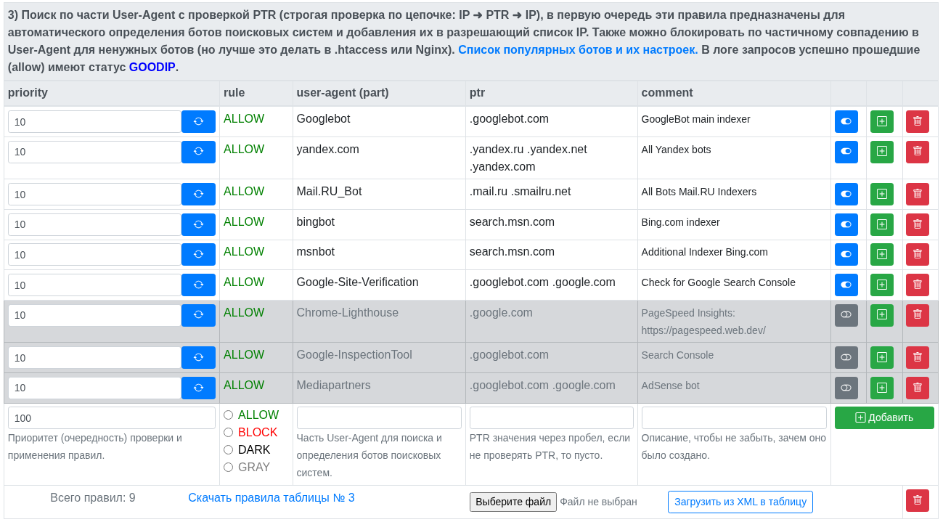The image size is (943, 522).
Task: Open the Список популярных ботов link
Action: 578,49
